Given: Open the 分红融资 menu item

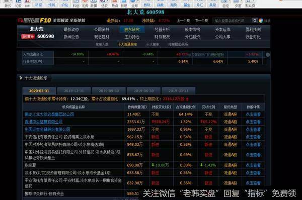Looking at the screenshot, I should pos(192,37).
